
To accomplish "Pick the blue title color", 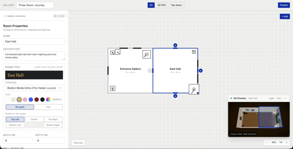I will (x=31, y=100).
